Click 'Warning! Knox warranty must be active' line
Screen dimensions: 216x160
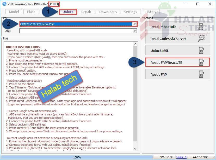[37, 54]
